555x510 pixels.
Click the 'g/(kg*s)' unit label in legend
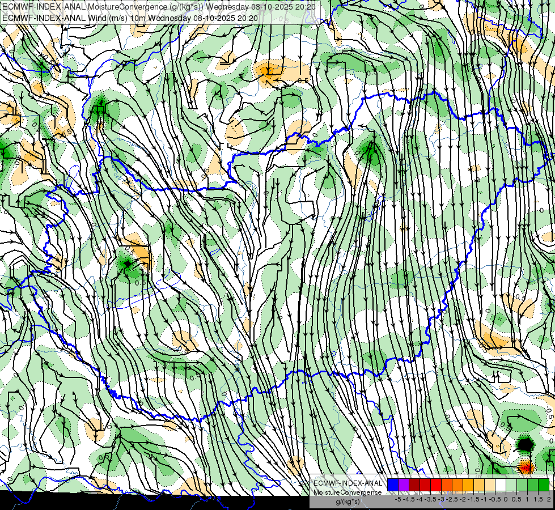coord(348,501)
